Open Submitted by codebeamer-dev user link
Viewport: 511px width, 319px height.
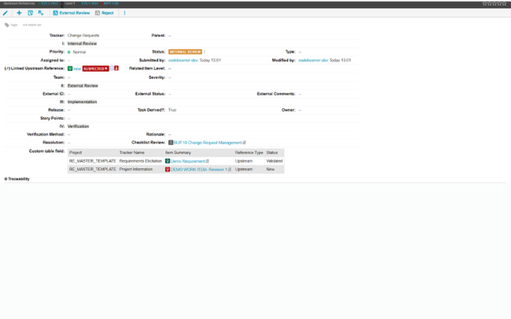[183, 61]
